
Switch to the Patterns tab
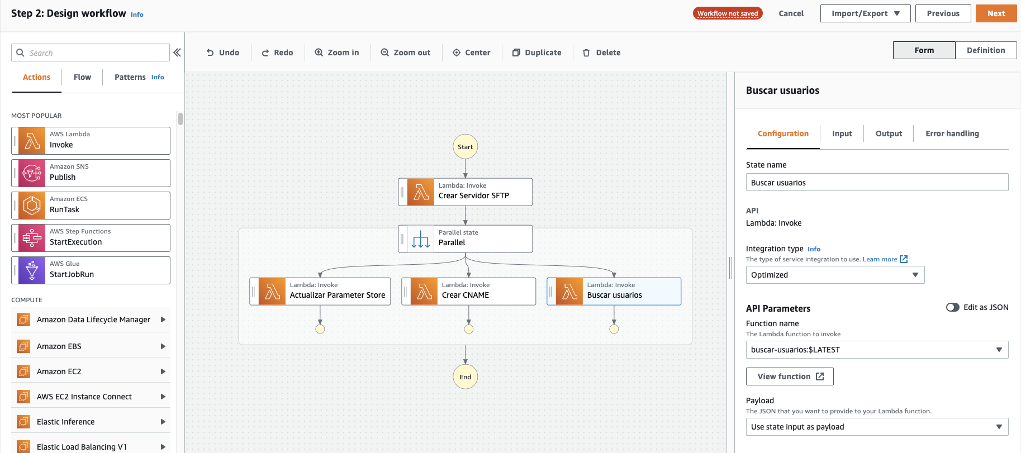[130, 77]
